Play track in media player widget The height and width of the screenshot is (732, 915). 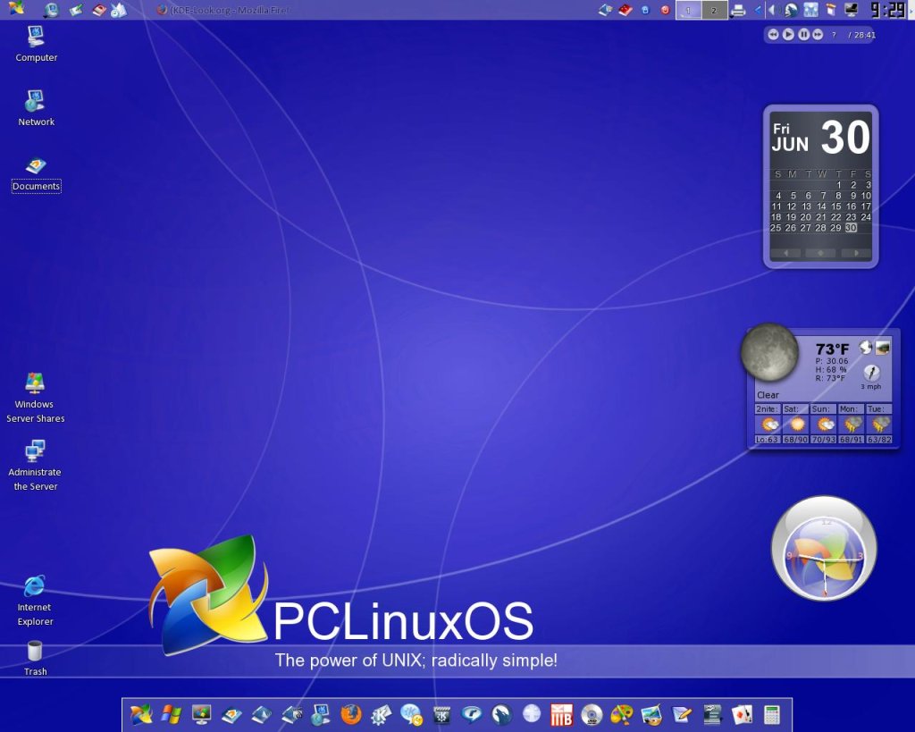788,35
